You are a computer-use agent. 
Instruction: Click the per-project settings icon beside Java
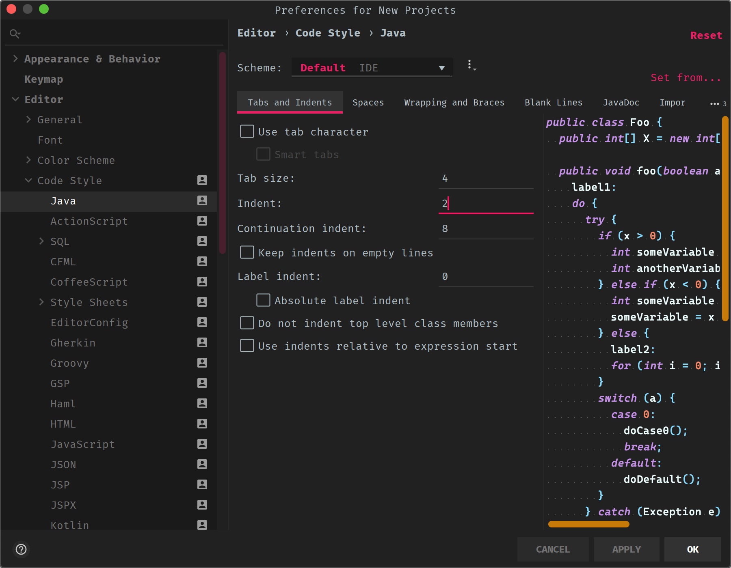[203, 200]
